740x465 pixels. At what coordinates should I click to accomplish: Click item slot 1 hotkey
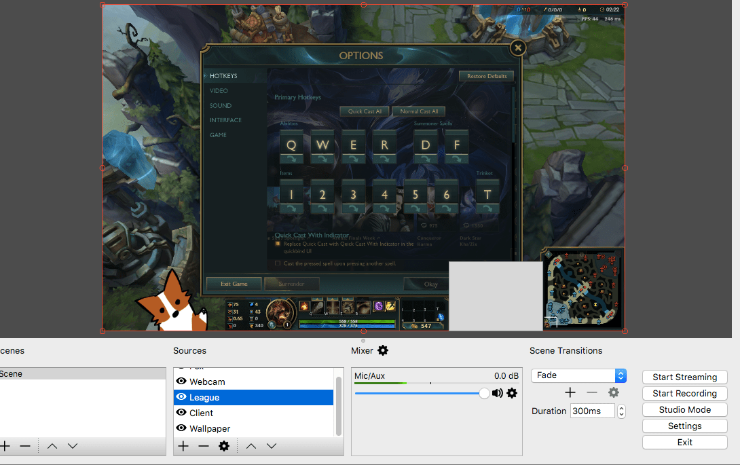click(x=291, y=196)
